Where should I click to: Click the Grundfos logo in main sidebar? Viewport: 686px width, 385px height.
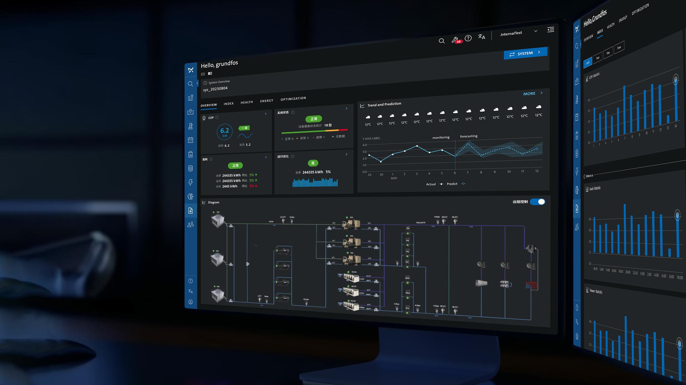click(x=191, y=70)
